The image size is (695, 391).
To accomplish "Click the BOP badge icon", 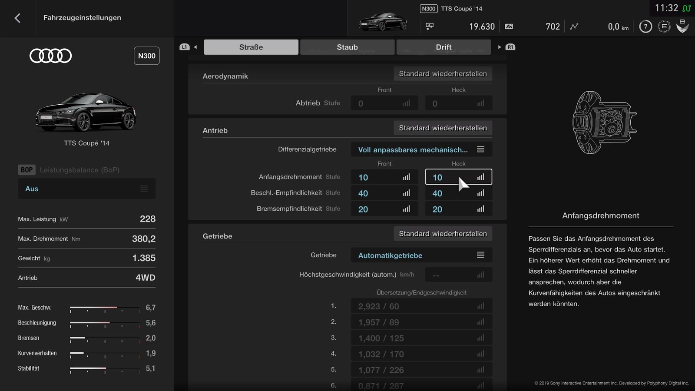I will tap(26, 170).
